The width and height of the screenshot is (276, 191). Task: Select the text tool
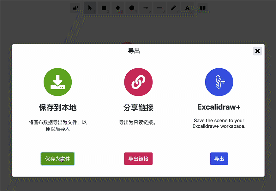[187, 8]
